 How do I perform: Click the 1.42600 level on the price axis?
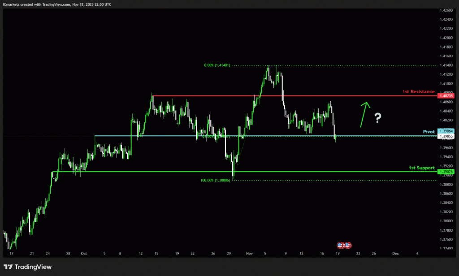tap(446, 10)
